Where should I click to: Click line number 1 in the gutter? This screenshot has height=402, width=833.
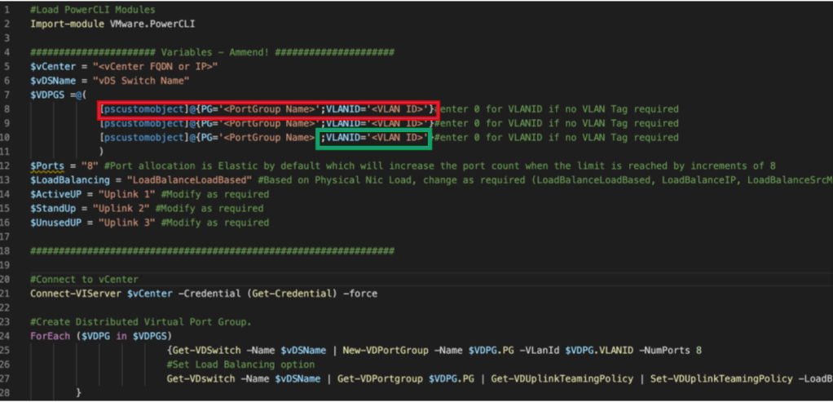(6, 9)
